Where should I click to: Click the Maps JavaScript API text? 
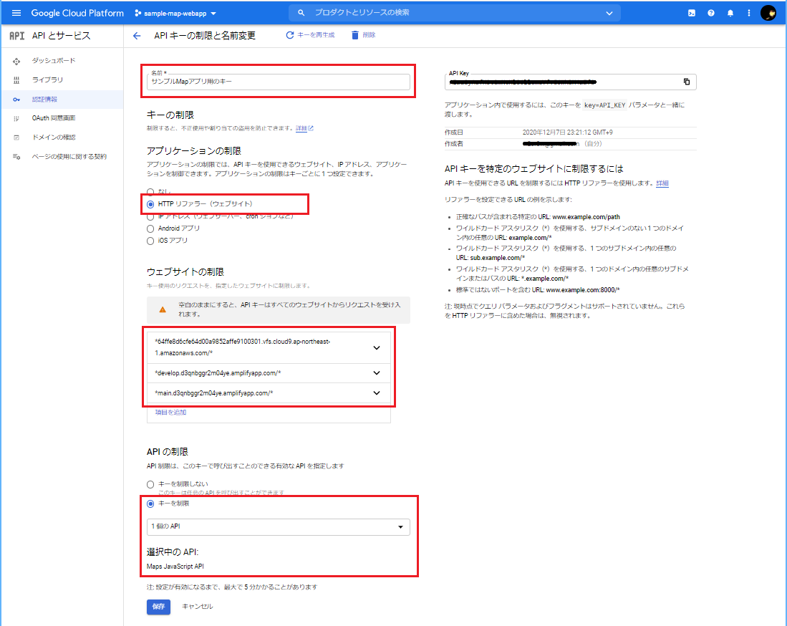175,567
